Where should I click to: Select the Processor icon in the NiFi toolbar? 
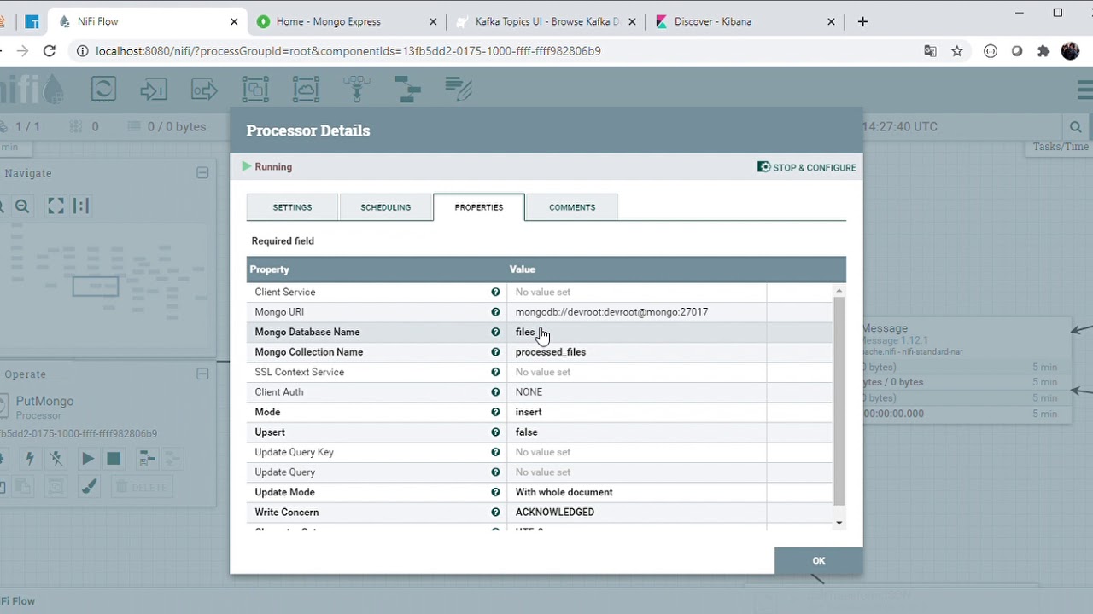click(x=103, y=89)
